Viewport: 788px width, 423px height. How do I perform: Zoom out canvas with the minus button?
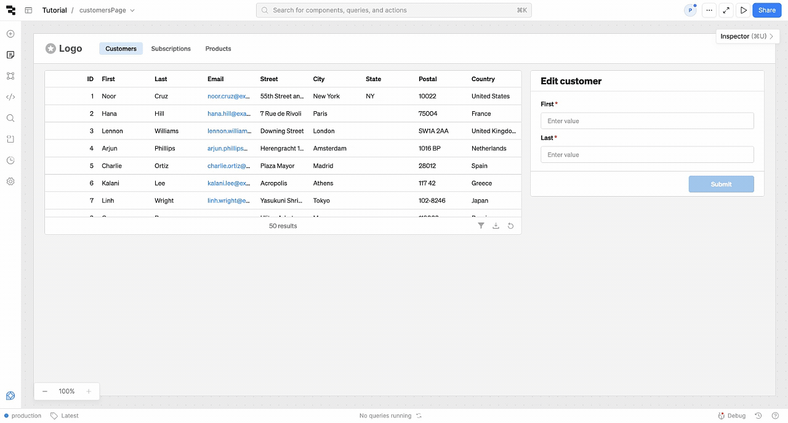[45, 392]
